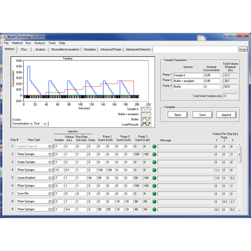The width and height of the screenshot is (251, 251).
Task: Click the step list scrollbar down arrow
Action: [240, 211]
